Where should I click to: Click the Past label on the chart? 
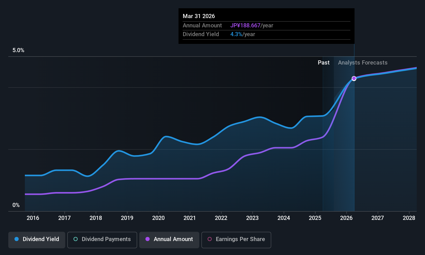(x=324, y=63)
